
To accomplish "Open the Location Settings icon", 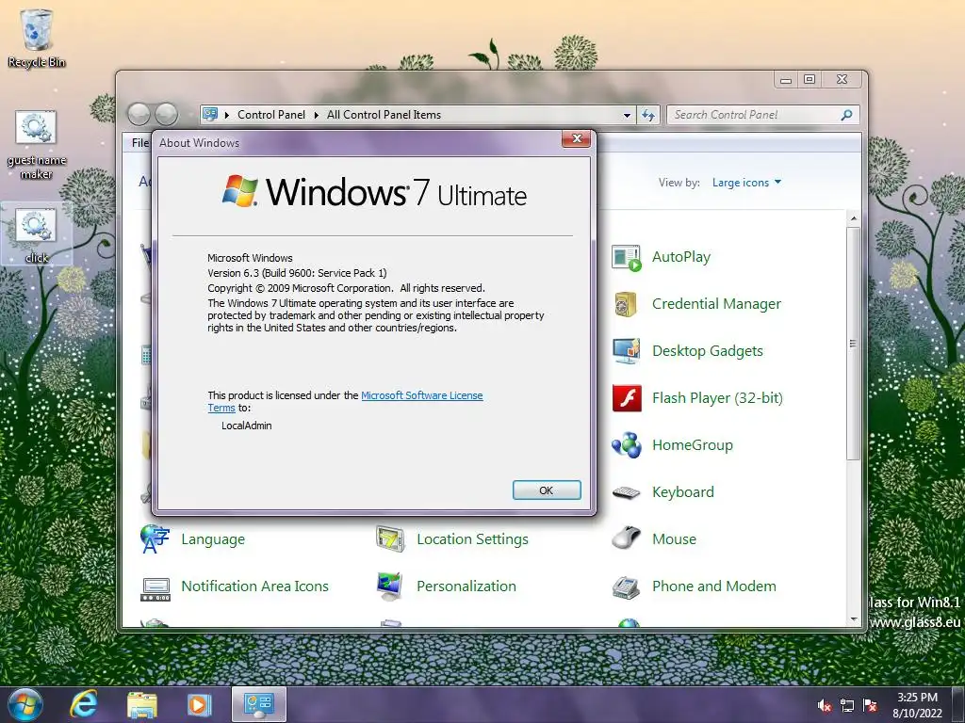I will [390, 539].
